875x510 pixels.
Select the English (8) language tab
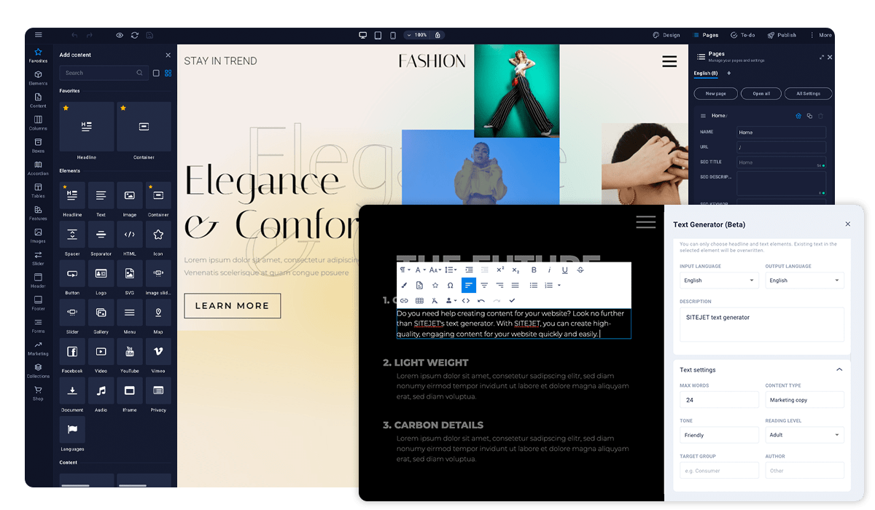point(705,73)
